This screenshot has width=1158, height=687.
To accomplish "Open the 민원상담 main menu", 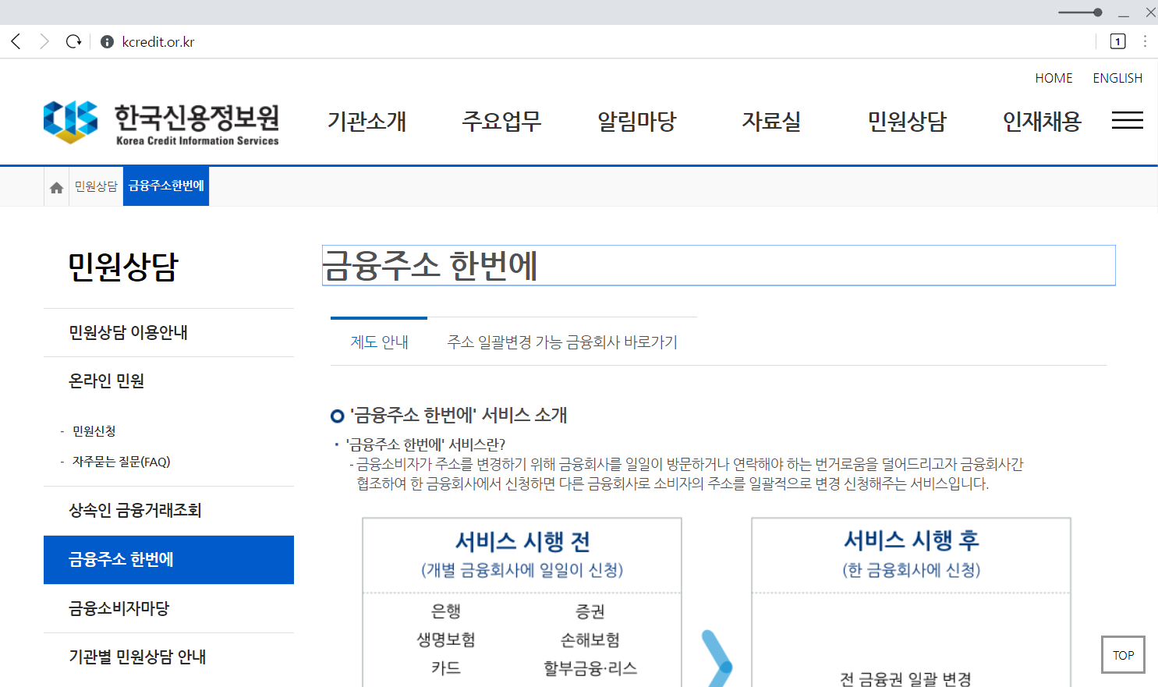I will 907,121.
